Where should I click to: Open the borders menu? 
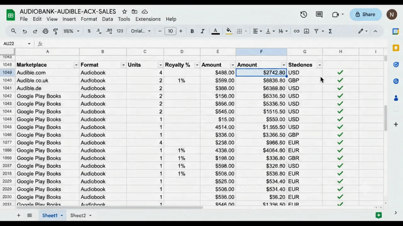point(239,31)
